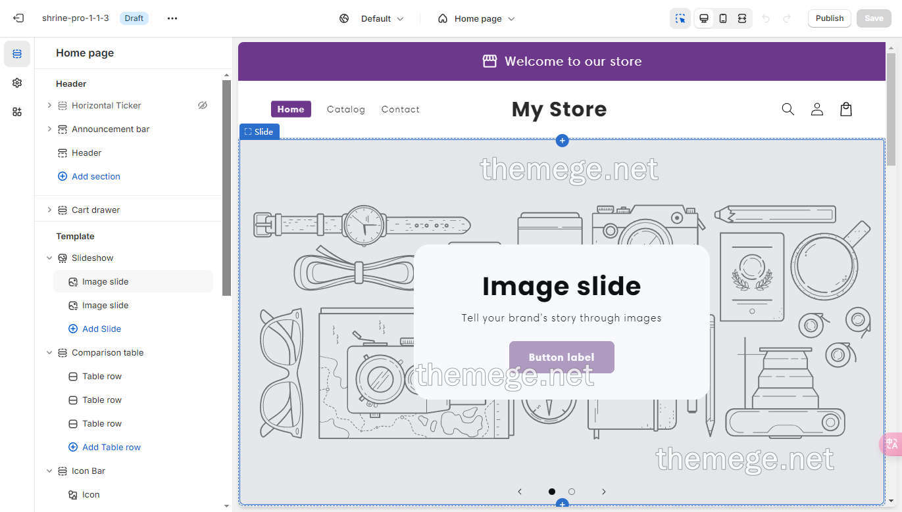902x512 pixels.
Task: Expand the Announcement bar section
Action: click(x=49, y=129)
